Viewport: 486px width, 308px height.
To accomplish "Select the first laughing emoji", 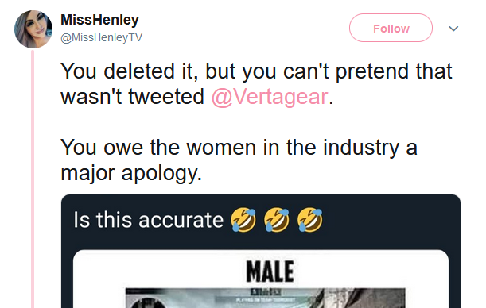I will click(x=243, y=220).
